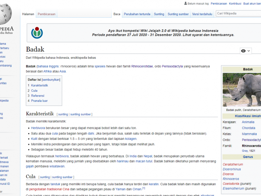Click footnote reference [1]

[x=144, y=188]
